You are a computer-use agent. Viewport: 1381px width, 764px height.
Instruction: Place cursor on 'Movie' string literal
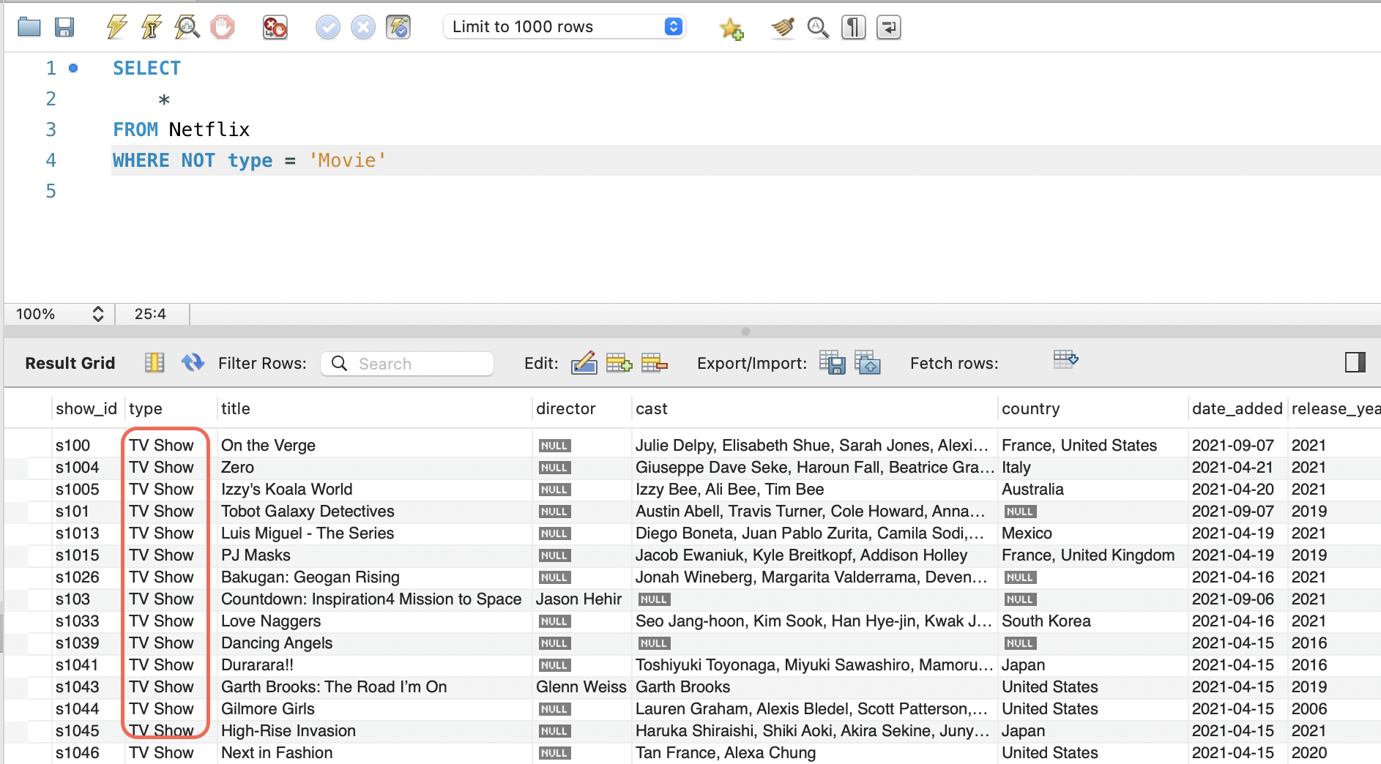coord(348,160)
